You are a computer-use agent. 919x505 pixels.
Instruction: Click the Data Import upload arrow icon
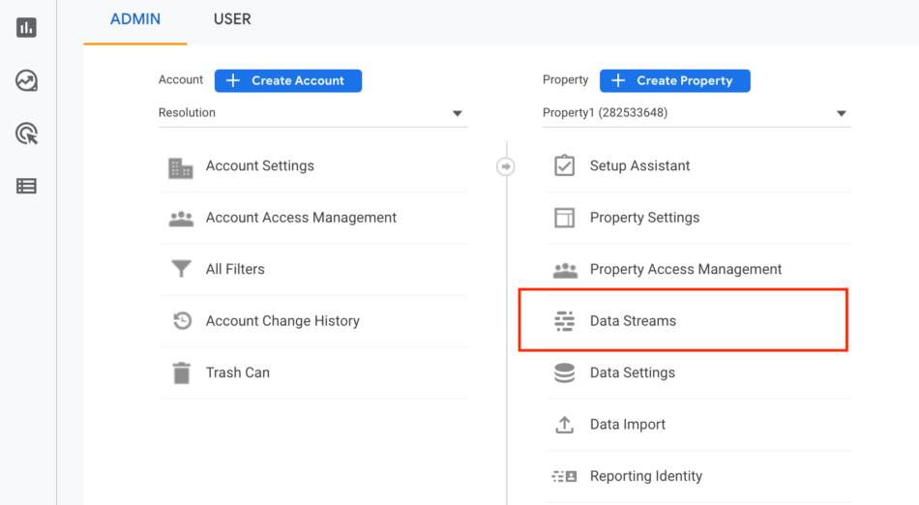tap(564, 424)
